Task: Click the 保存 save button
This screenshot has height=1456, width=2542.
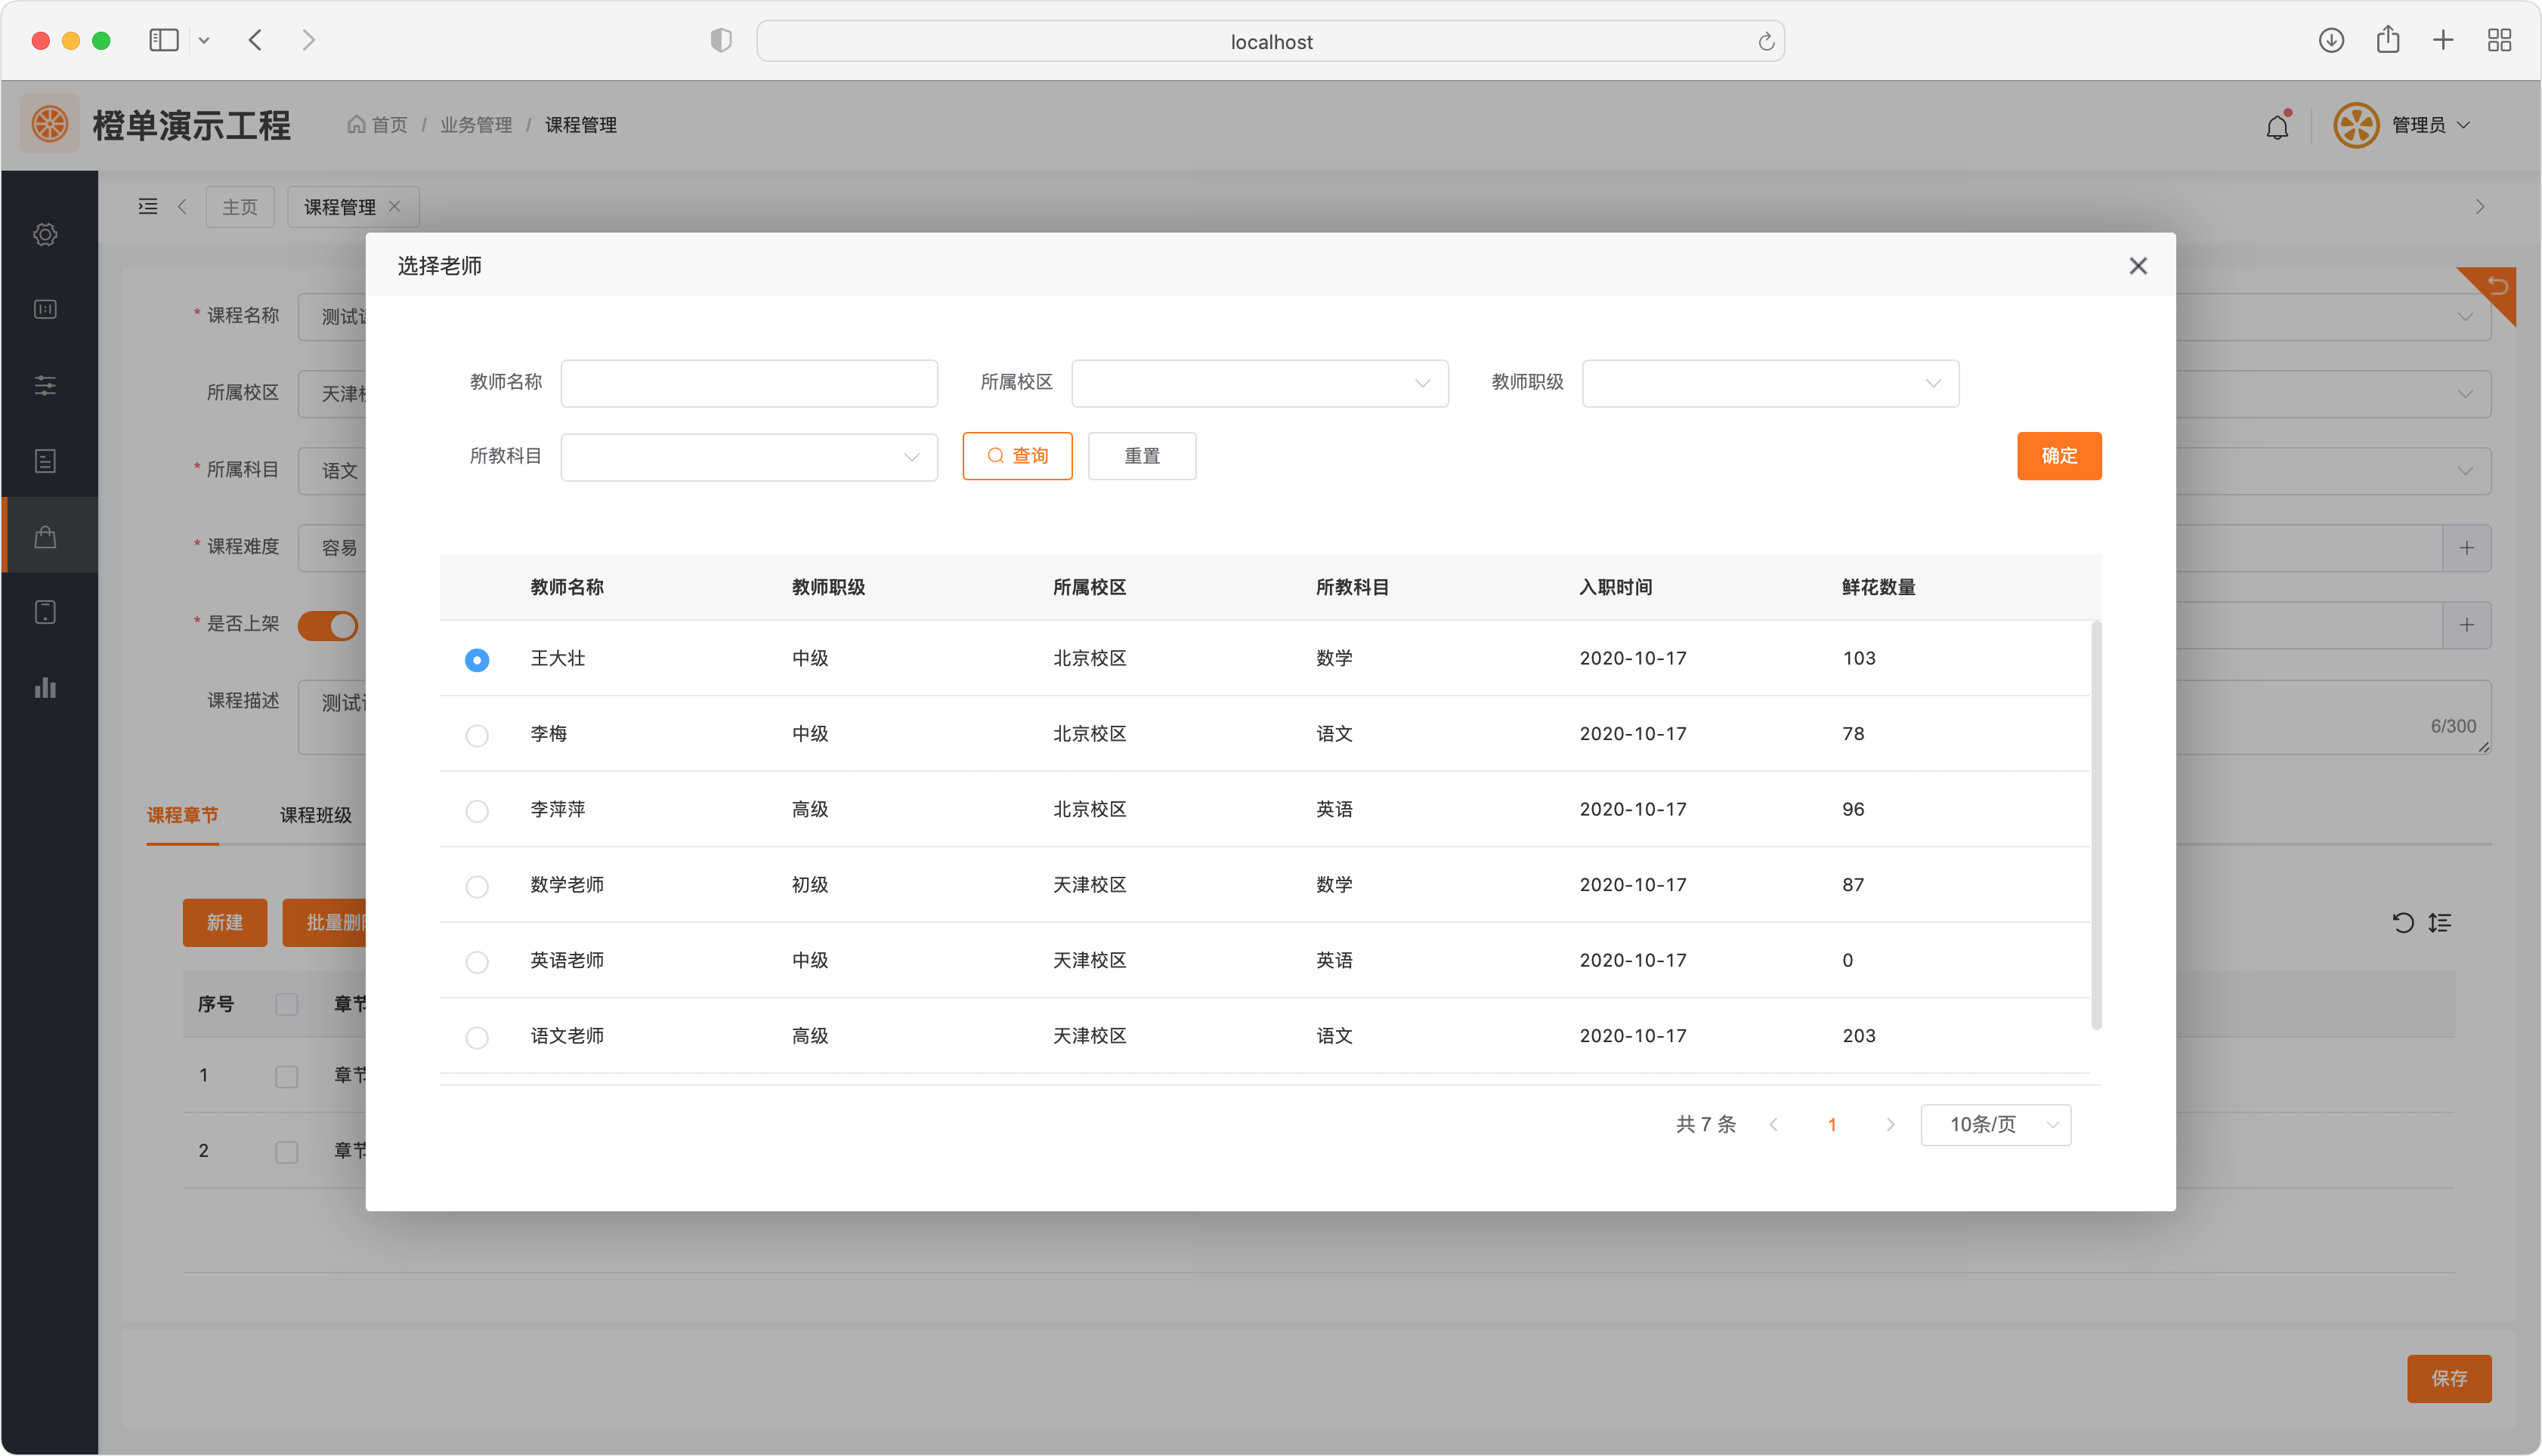Action: pyautogui.click(x=2448, y=1378)
